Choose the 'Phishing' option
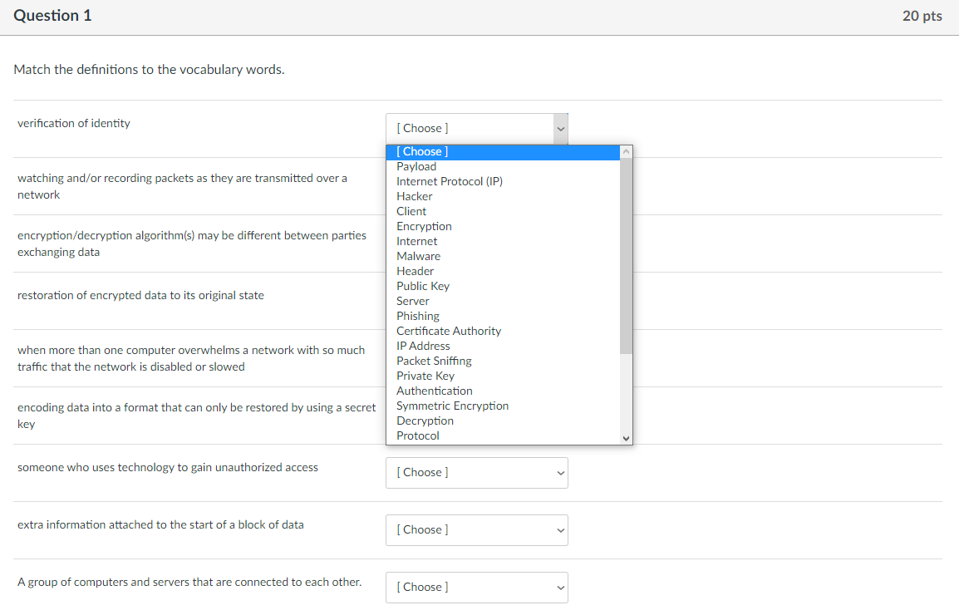Screen dimensions: 959x615 point(503,317)
